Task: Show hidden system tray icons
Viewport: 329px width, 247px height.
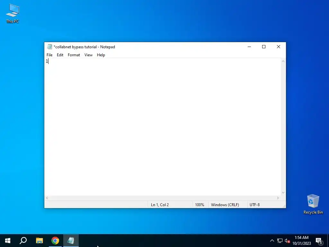Action: point(272,241)
